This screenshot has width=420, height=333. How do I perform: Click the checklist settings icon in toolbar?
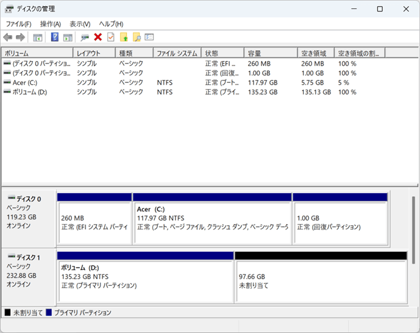tap(149, 38)
